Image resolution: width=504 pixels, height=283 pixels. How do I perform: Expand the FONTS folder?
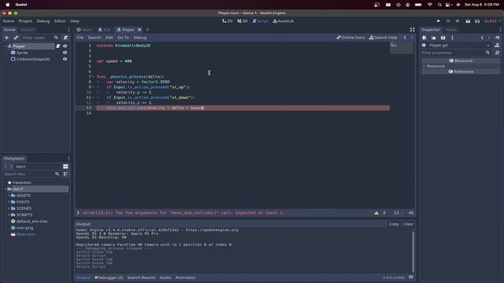click(x=9, y=202)
